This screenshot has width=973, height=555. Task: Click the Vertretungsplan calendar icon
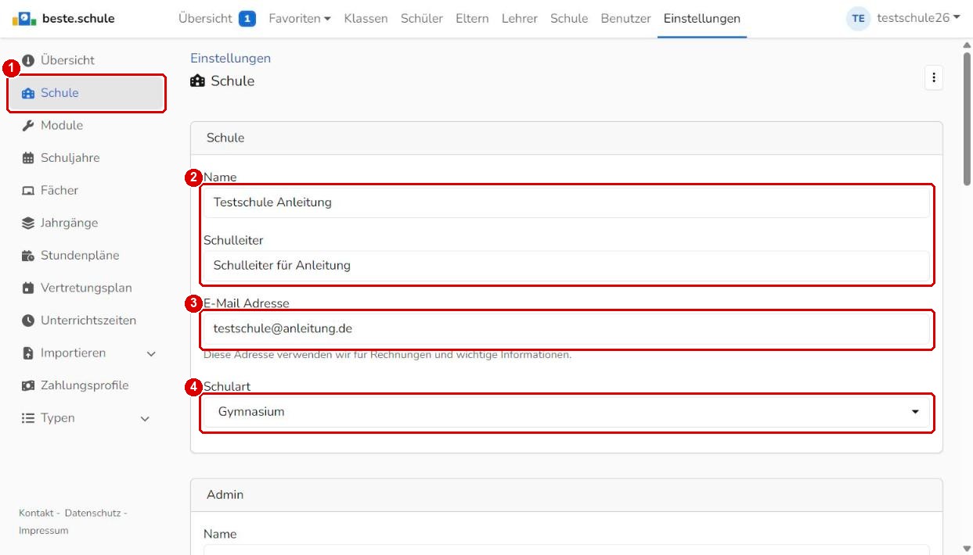28,288
